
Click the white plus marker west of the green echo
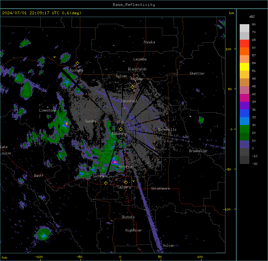190,116
